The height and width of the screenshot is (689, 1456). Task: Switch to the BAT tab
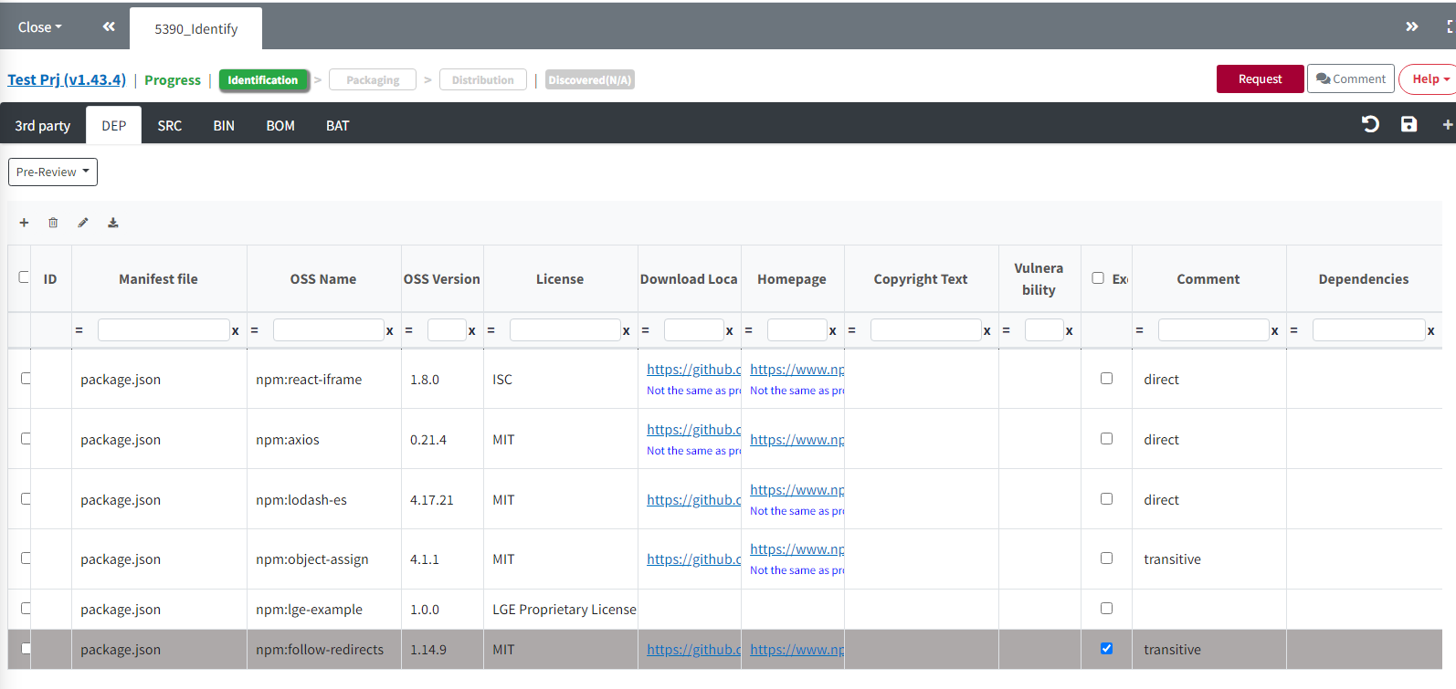[x=338, y=125]
